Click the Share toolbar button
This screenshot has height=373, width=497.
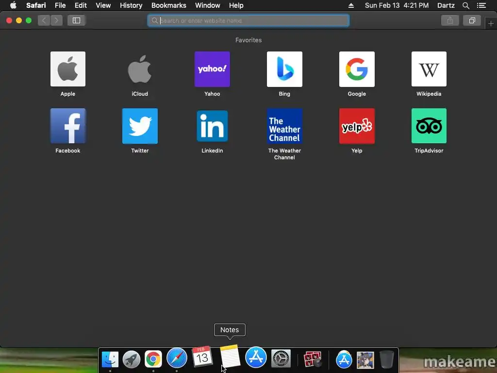pyautogui.click(x=450, y=20)
